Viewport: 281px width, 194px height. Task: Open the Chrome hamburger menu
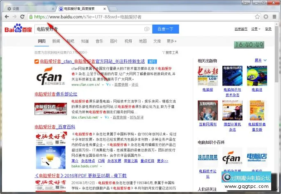(x=274, y=17)
